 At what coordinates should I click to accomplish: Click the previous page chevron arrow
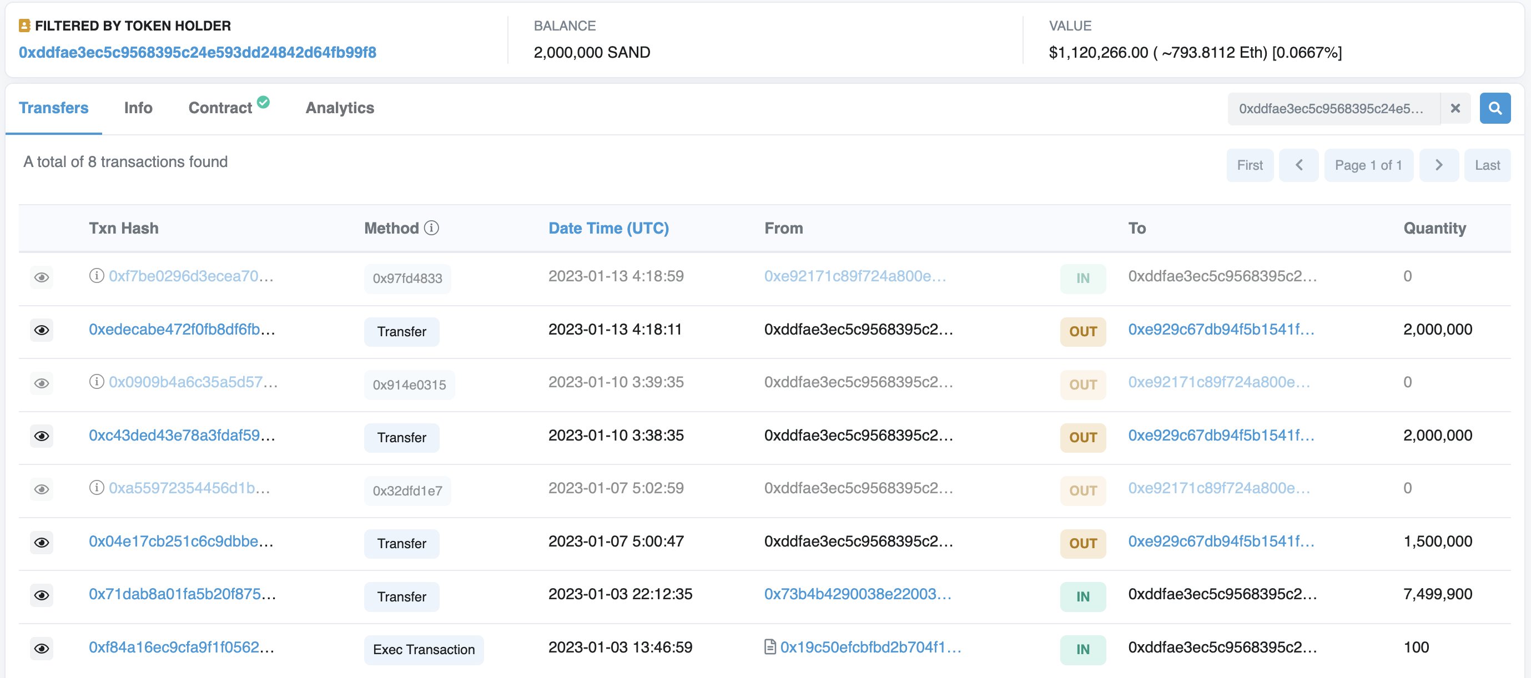pos(1299,165)
